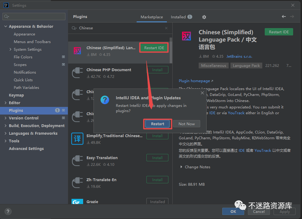Close the Plugin Updates dialog
302x219 pixels.
coord(202,93)
